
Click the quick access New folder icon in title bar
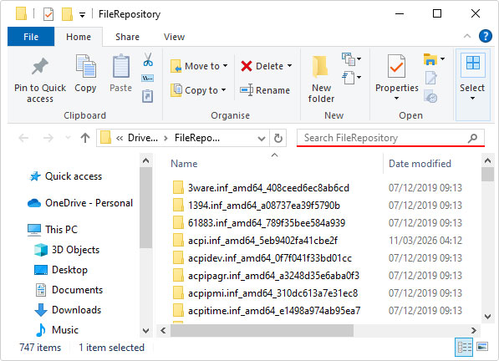[67, 14]
